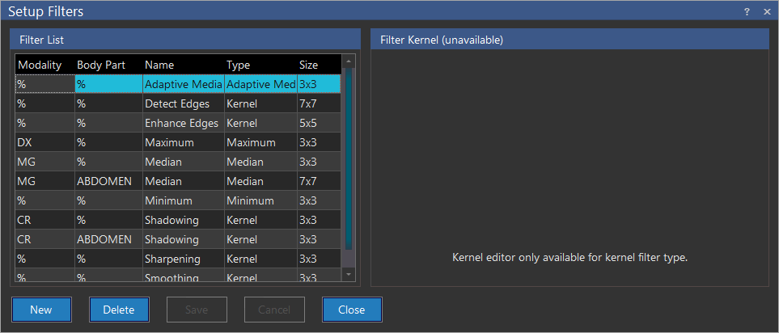Select the Minimum filter row
This screenshot has height=333, width=779.
coord(168,200)
